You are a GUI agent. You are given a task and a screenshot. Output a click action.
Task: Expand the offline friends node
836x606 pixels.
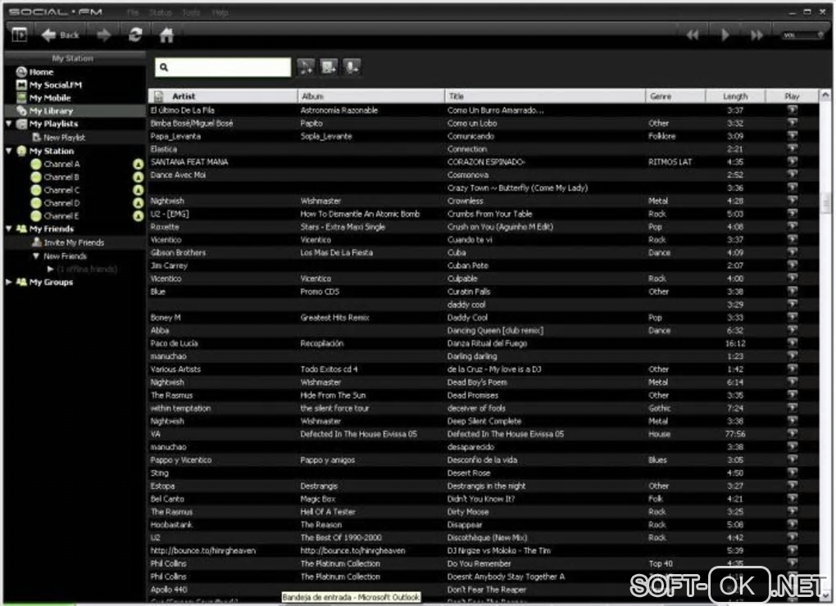point(51,269)
